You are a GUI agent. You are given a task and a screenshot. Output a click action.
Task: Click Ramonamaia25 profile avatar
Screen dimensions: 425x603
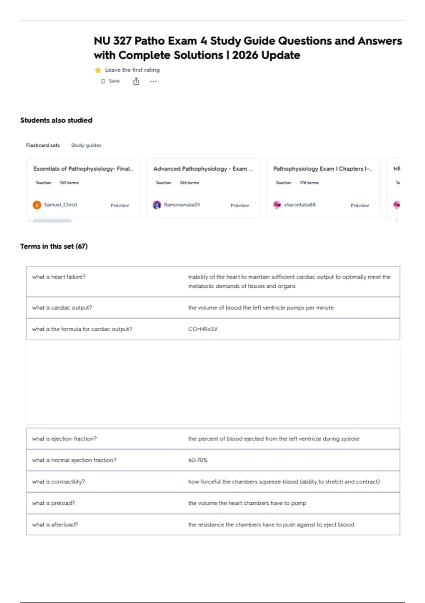pyautogui.click(x=157, y=205)
